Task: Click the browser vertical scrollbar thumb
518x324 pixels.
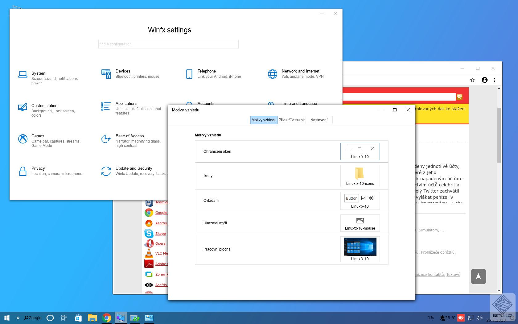Action: pyautogui.click(x=499, y=135)
